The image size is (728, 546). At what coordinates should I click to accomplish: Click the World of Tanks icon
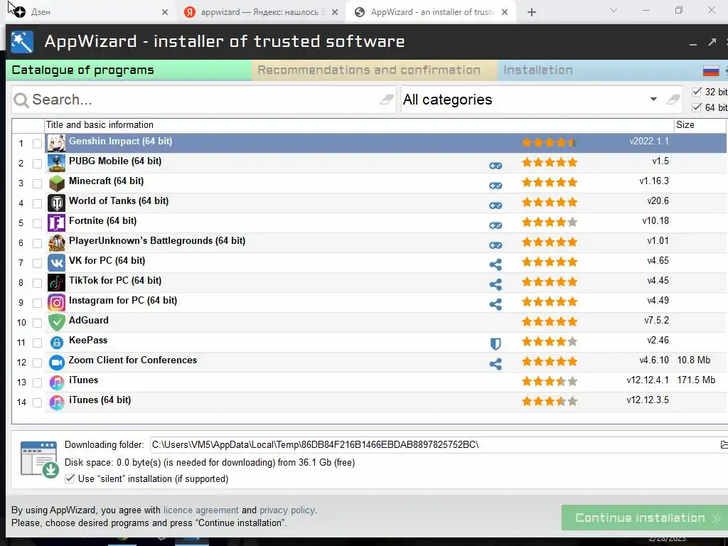point(57,203)
